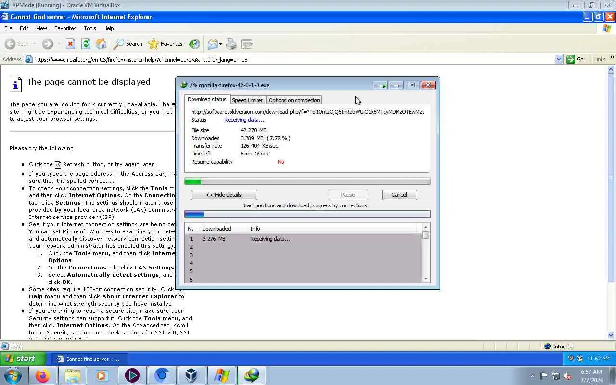616x385 pixels.
Task: Stop page loading with the red X icon
Action: (x=70, y=44)
